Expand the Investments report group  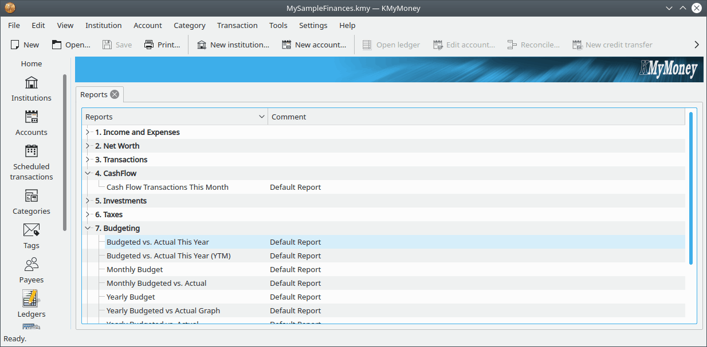88,201
